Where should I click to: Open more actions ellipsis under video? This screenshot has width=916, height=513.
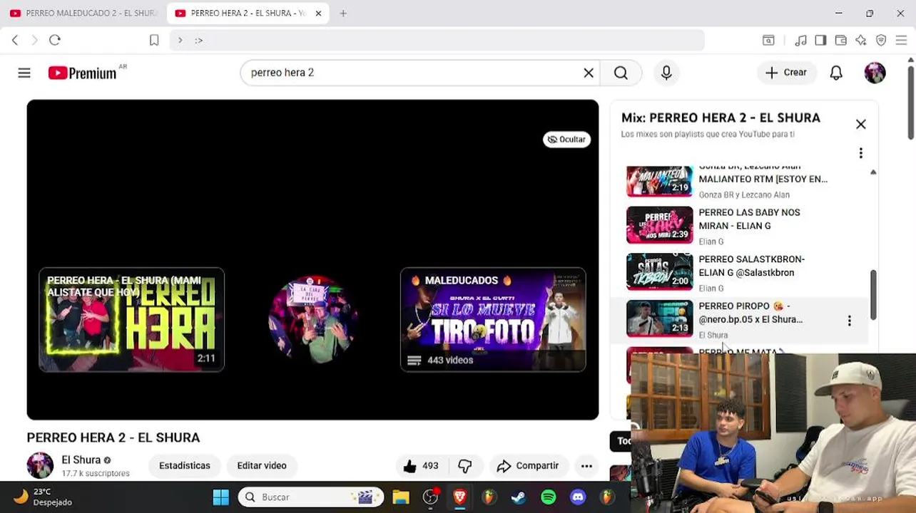(x=586, y=466)
